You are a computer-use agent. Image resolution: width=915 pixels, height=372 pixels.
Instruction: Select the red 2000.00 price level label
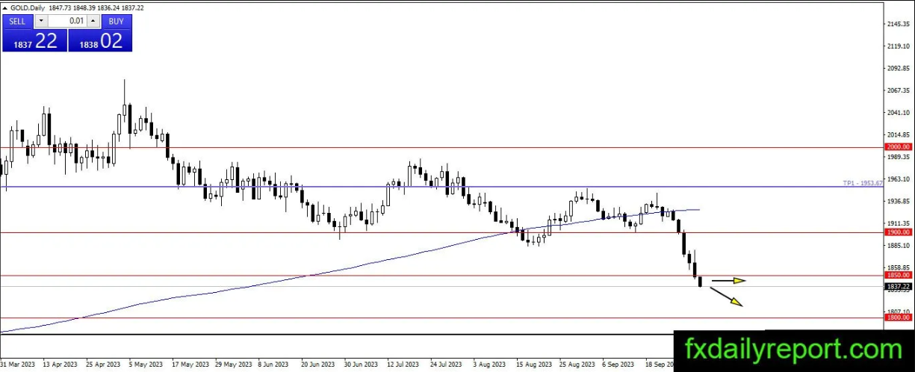(896, 147)
